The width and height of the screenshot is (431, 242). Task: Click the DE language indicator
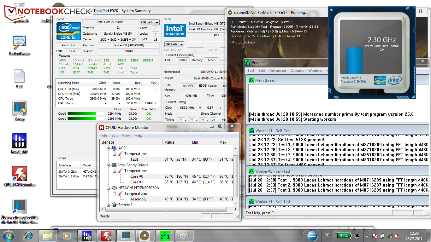(327, 235)
